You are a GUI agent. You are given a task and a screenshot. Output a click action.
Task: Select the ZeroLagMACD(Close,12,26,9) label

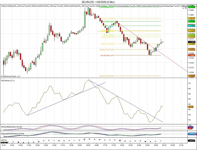pyautogui.click(x=13, y=134)
